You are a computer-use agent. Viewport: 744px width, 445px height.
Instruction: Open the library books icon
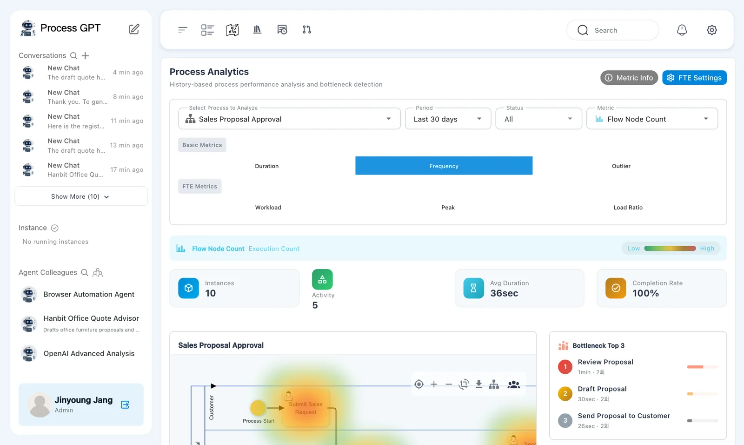click(257, 30)
